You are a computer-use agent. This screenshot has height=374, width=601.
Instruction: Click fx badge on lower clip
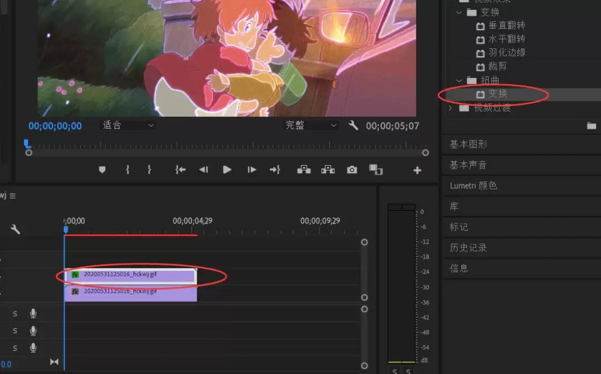(x=75, y=292)
